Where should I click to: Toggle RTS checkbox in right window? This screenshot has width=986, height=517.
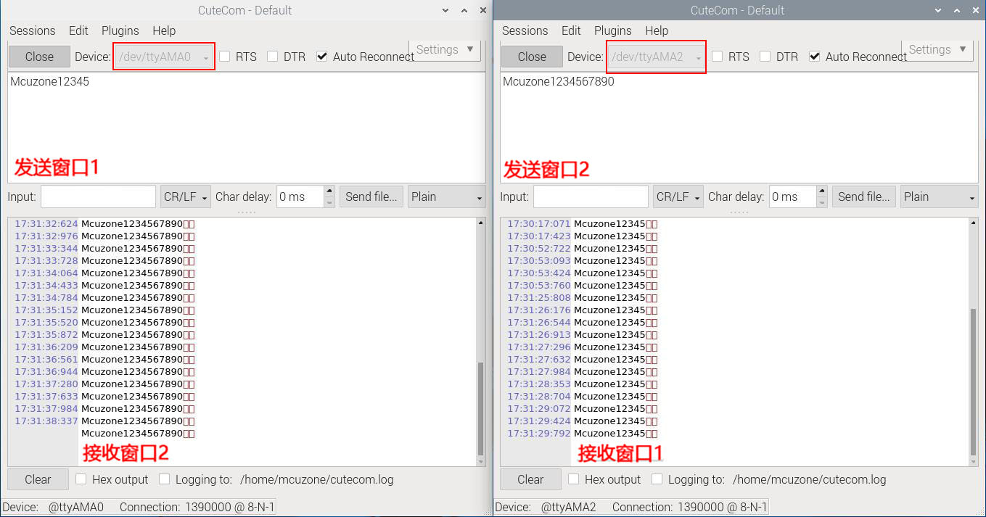pos(718,57)
